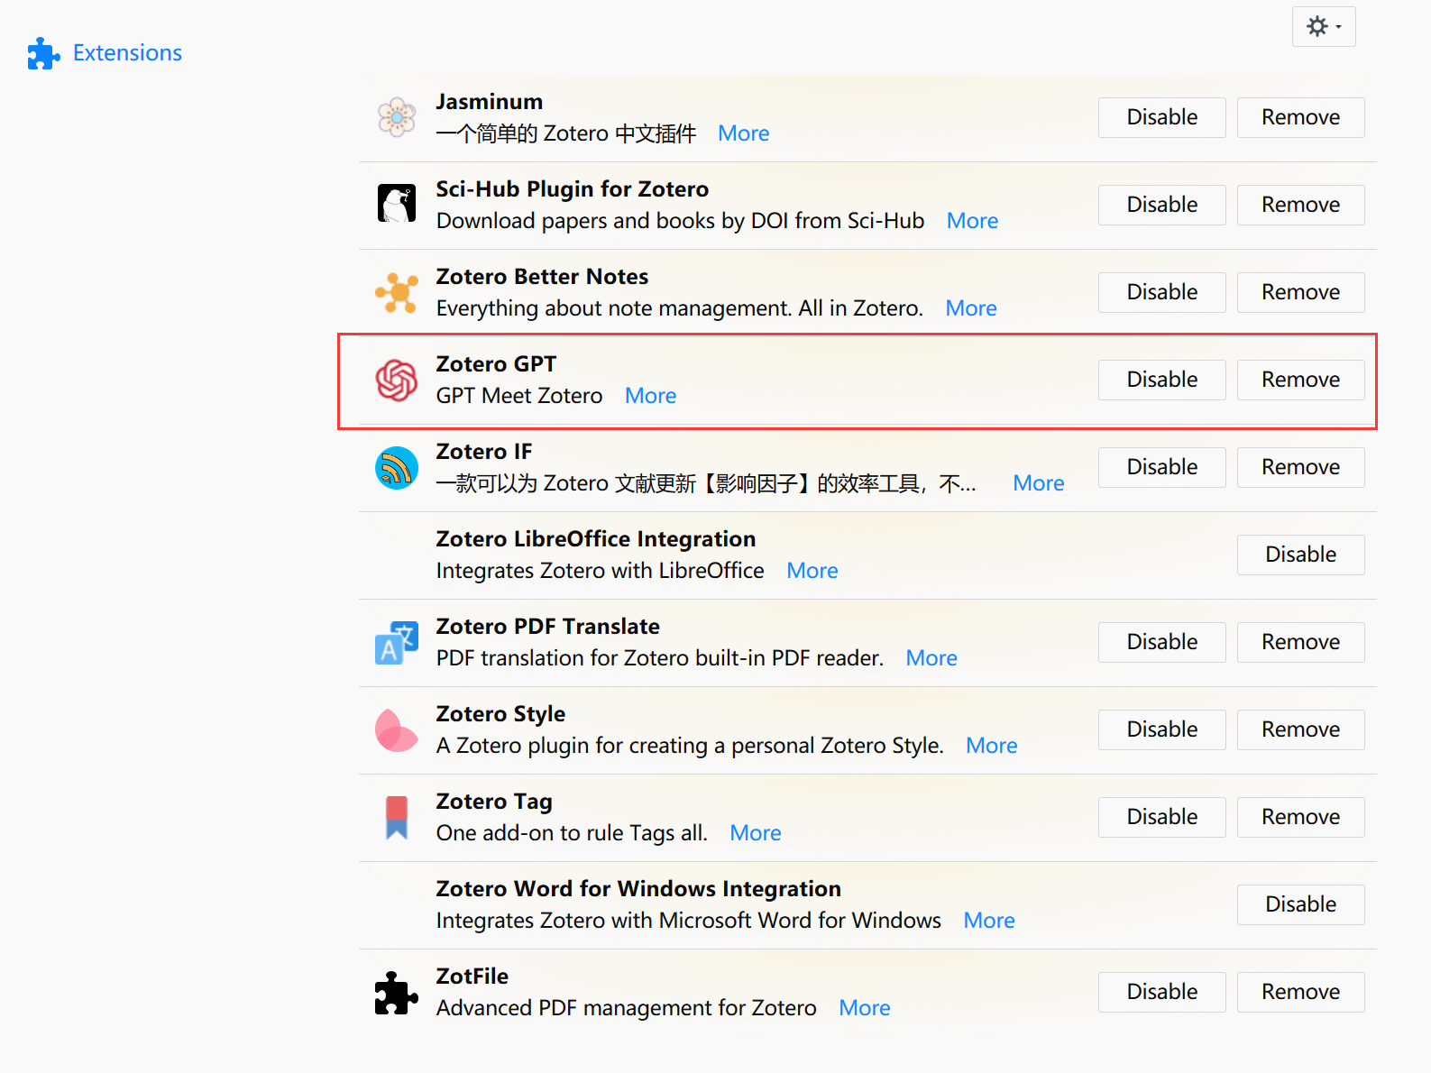
Task: Disable Sci-Hub Plugin for Zotero
Action: pos(1161,205)
